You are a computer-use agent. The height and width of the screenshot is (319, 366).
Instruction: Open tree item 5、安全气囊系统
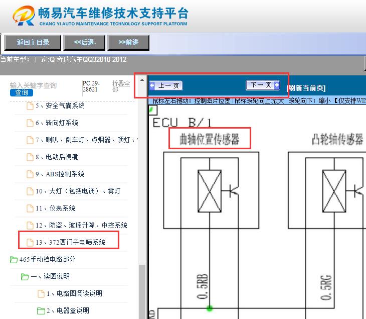[60, 105]
